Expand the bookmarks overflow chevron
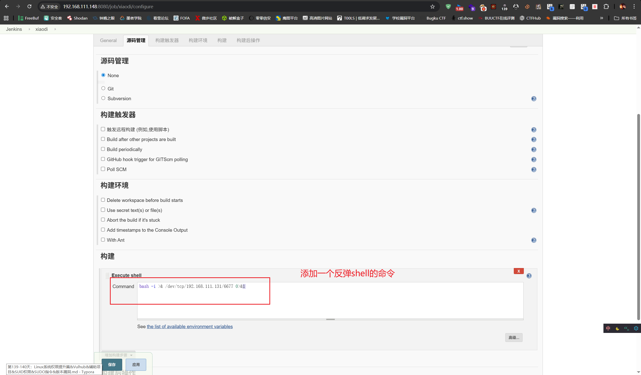The height and width of the screenshot is (375, 641). coord(601,18)
